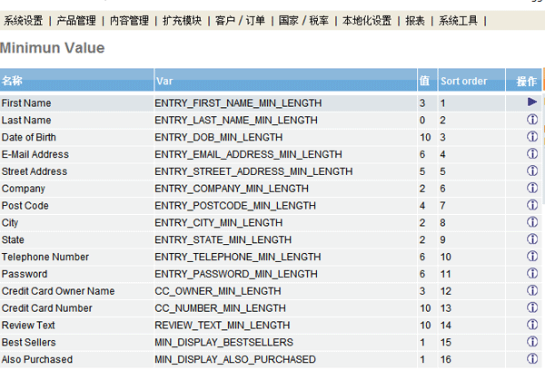
Task: Click info icon for Credit Card Number
Action: [532, 308]
